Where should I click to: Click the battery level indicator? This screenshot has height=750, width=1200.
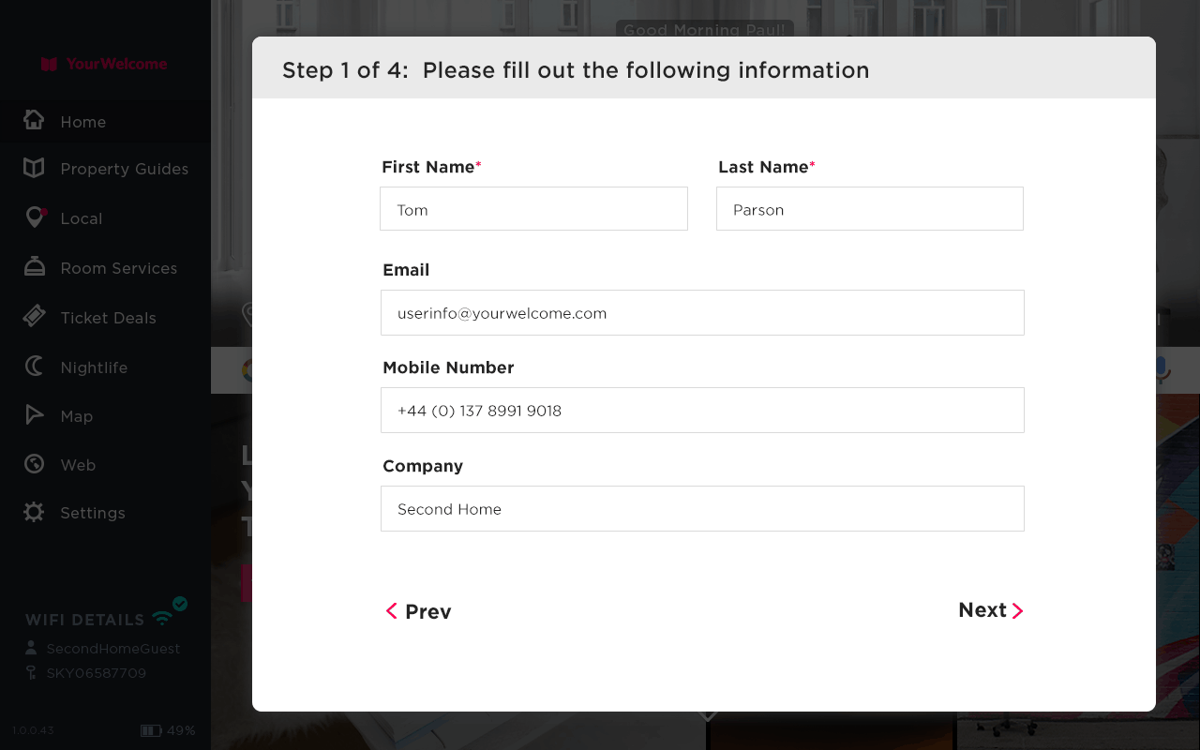point(150,730)
